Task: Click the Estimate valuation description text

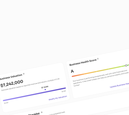Action: pyautogui.click(x=30, y=85)
